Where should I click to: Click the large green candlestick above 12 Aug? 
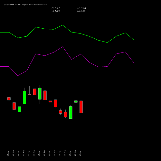(24, 97)
